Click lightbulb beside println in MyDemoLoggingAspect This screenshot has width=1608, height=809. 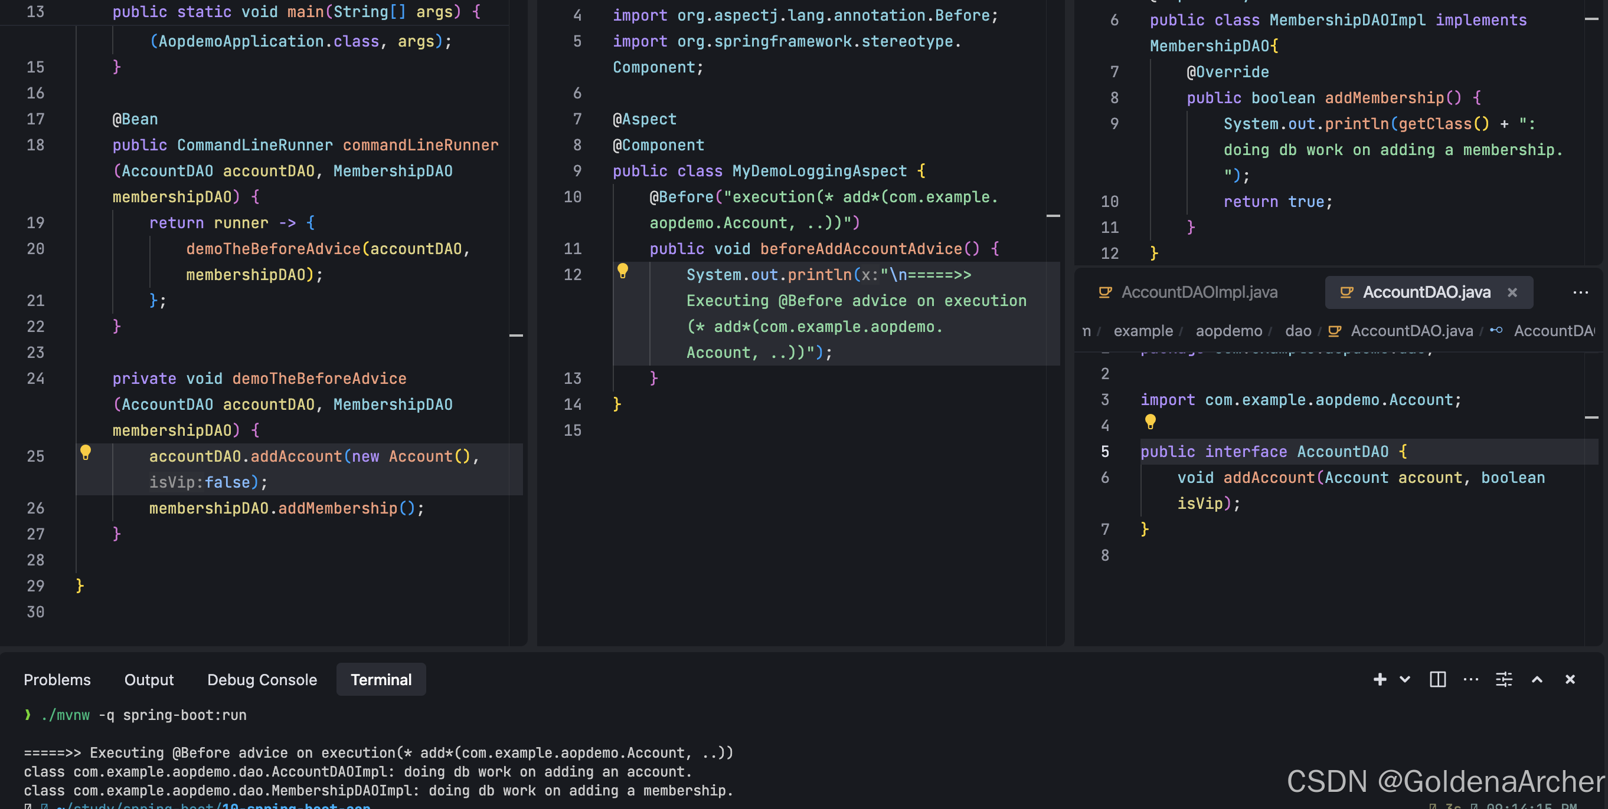(622, 271)
